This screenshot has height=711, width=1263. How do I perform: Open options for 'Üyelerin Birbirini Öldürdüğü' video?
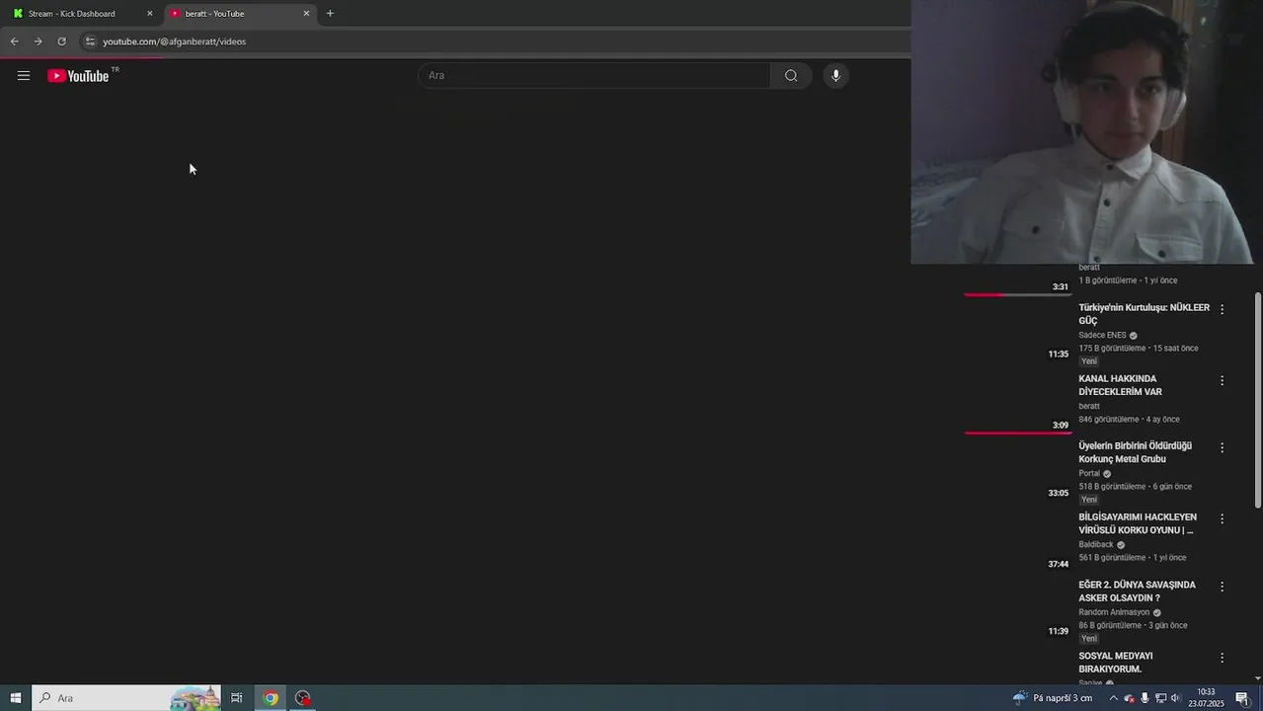coord(1222,447)
